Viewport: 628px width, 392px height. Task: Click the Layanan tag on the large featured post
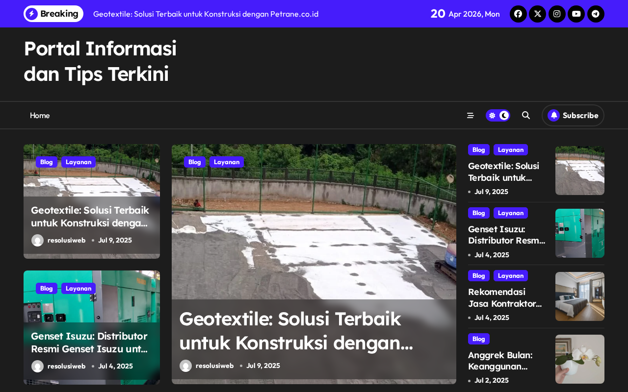[227, 162]
